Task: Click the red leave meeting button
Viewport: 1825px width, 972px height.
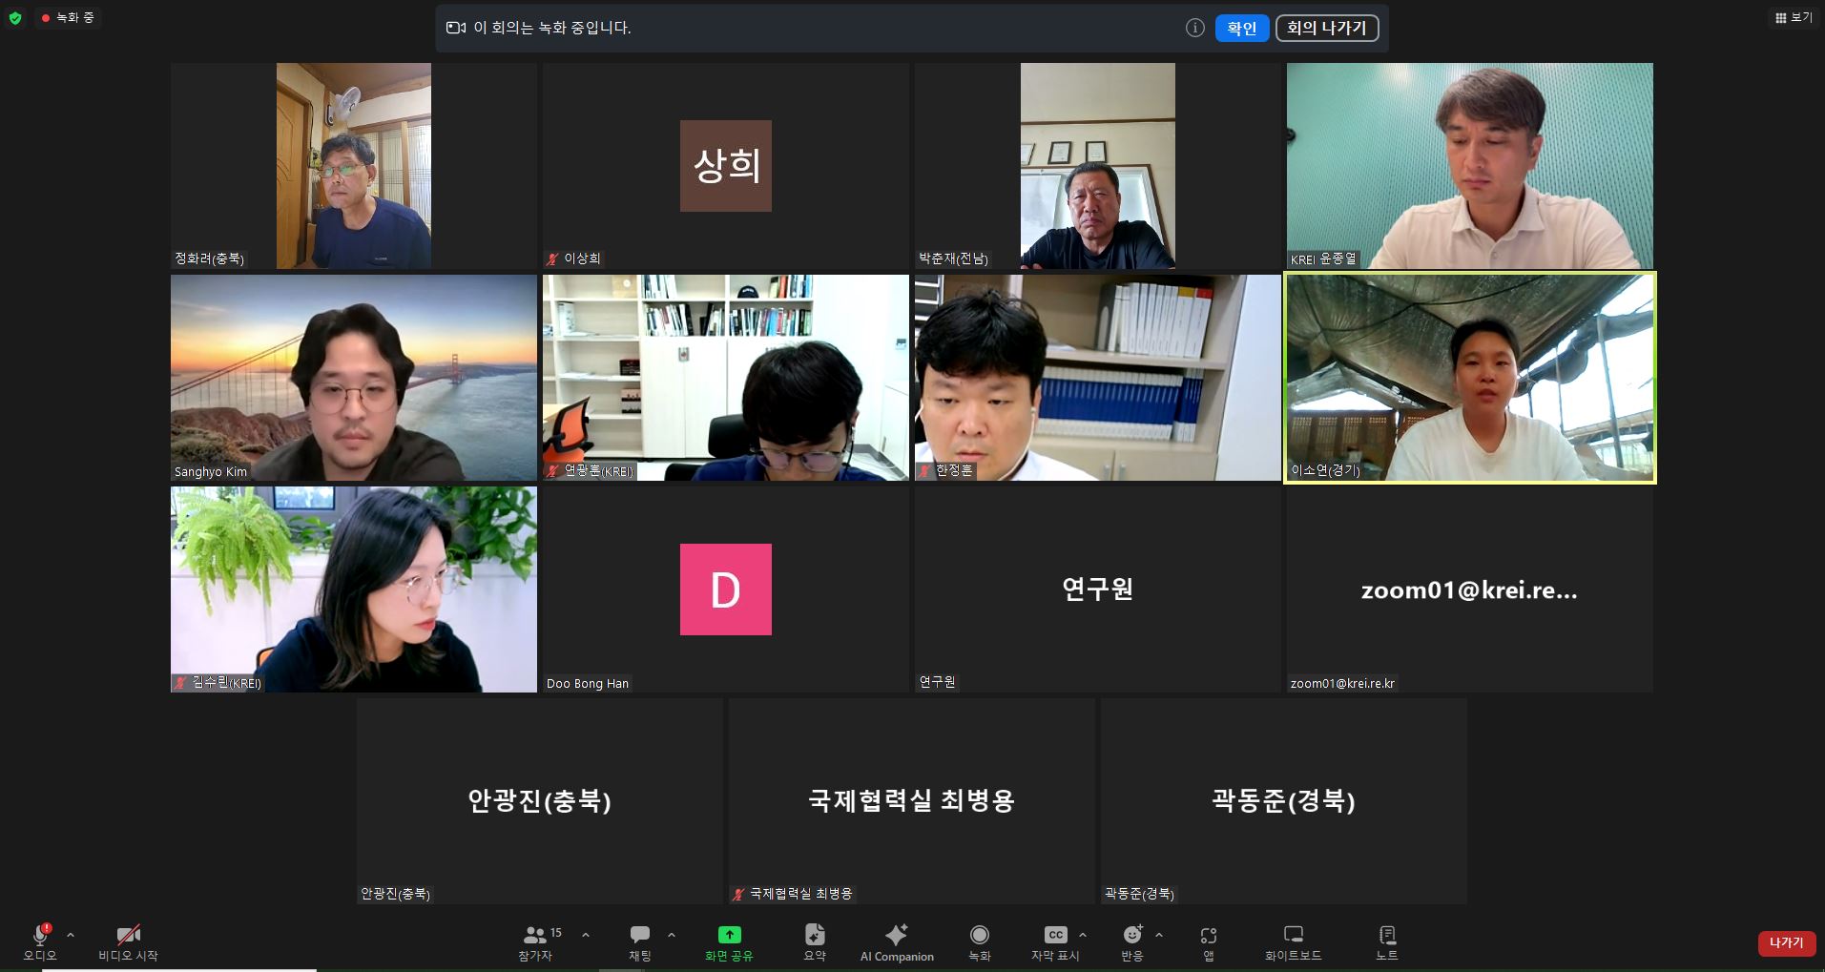Action: pyautogui.click(x=1786, y=942)
